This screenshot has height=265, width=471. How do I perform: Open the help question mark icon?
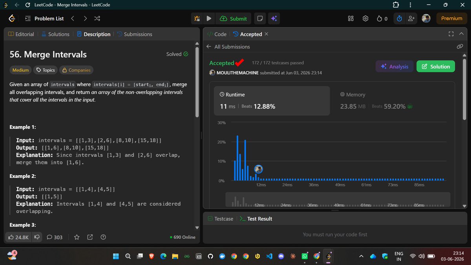point(103,237)
